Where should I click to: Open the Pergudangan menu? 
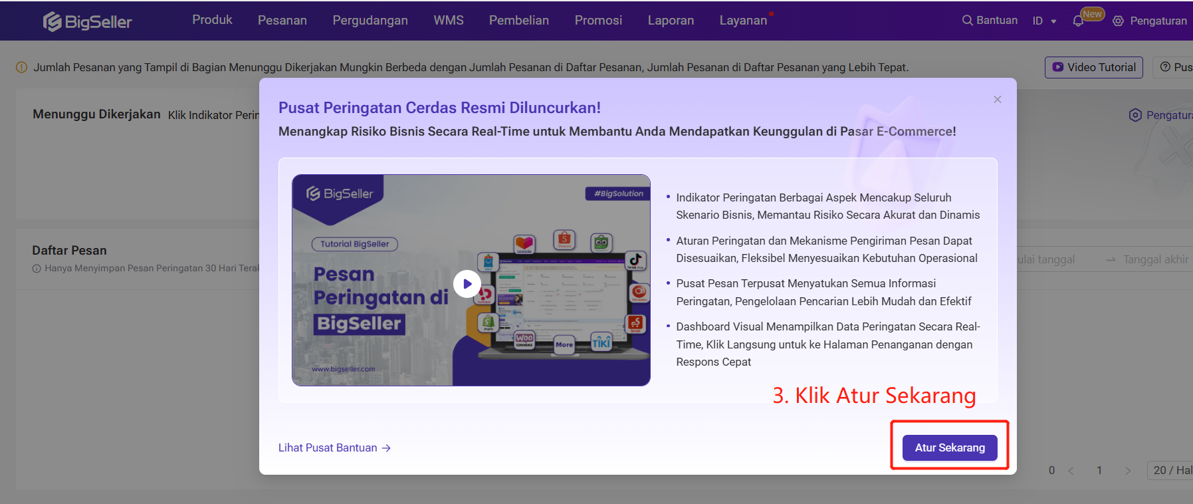coord(370,21)
